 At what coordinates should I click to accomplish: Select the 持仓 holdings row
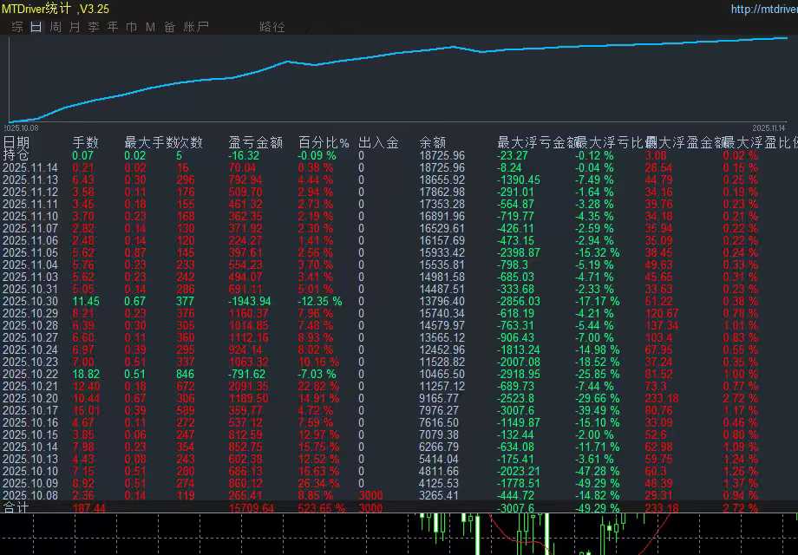pyautogui.click(x=16, y=153)
